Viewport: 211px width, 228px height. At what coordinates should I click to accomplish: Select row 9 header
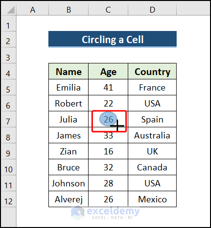click(x=8, y=151)
